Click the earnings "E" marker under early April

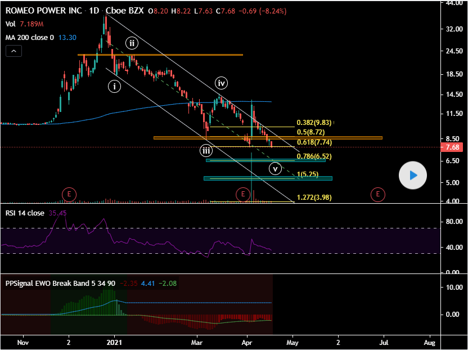pos(243,195)
